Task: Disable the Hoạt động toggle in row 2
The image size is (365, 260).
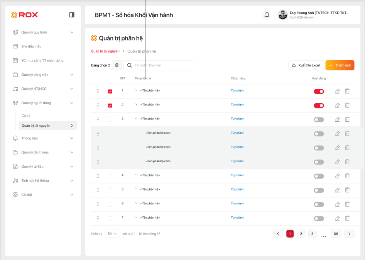Action: pyautogui.click(x=319, y=105)
